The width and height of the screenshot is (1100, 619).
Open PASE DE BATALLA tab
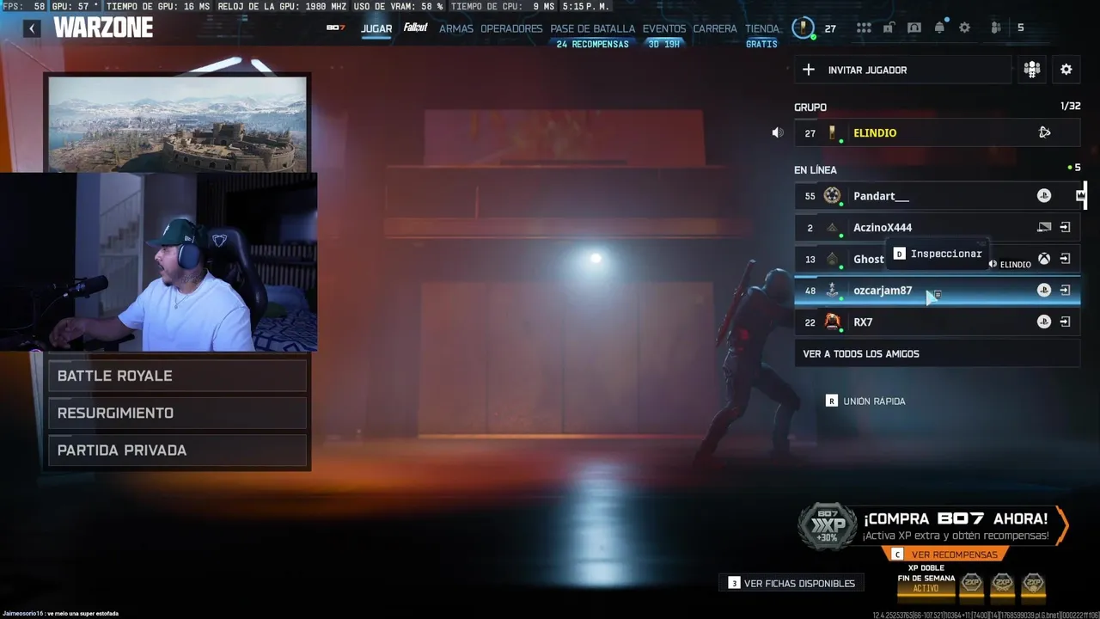point(593,28)
